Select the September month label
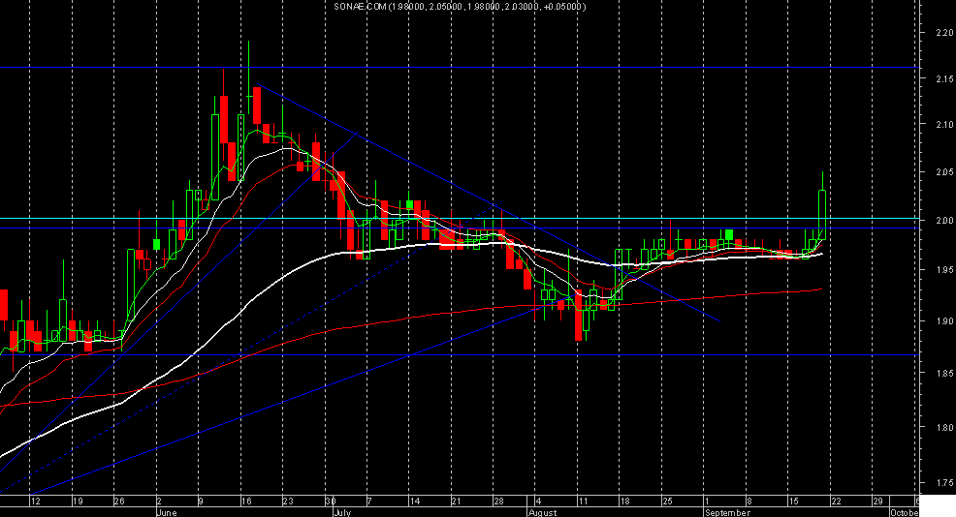The width and height of the screenshot is (956, 517). [727, 512]
